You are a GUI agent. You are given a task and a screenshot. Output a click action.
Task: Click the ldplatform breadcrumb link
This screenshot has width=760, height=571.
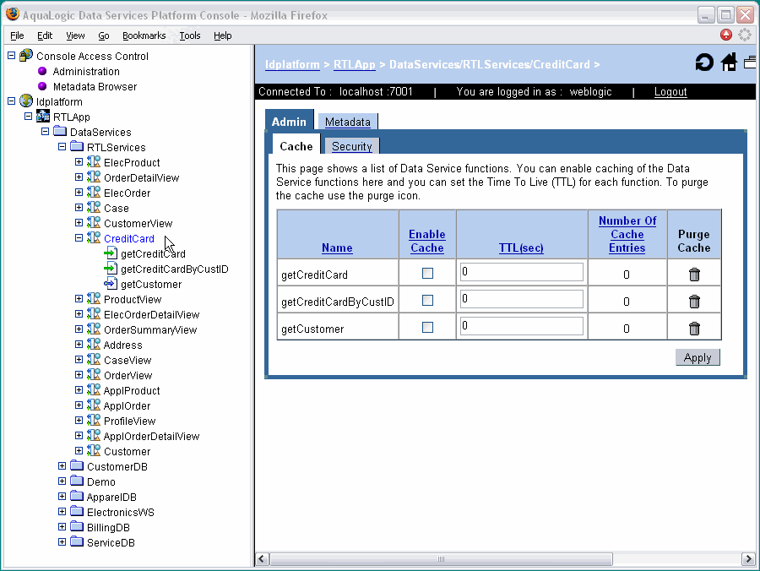tap(292, 64)
